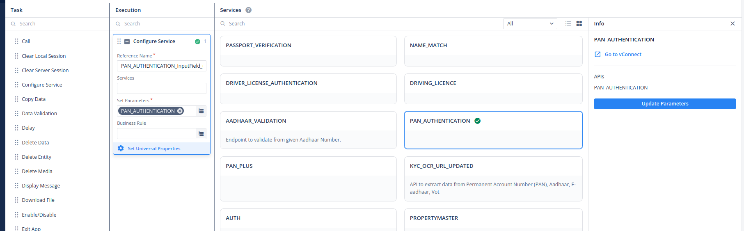The height and width of the screenshot is (231, 744).
Task: Focus the Services search box
Action: [x=361, y=24]
